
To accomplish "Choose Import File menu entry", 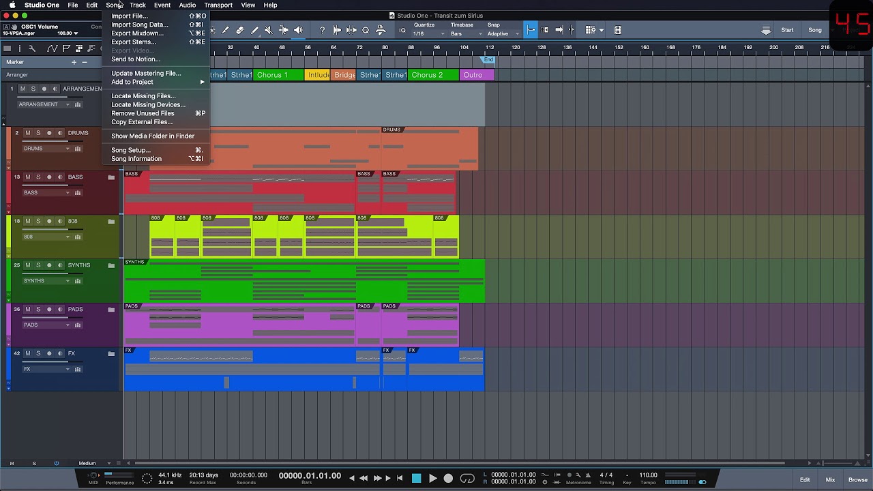I will click(156, 16).
